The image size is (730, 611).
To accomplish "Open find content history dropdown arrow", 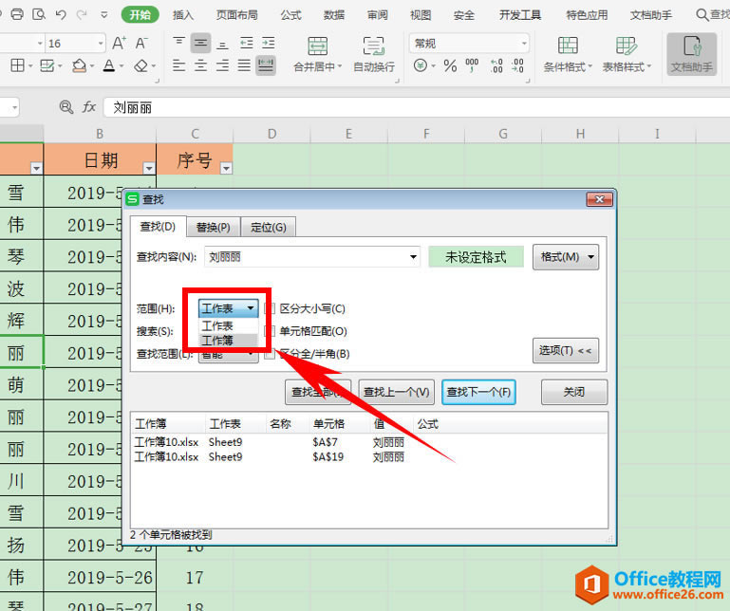I will [x=413, y=257].
